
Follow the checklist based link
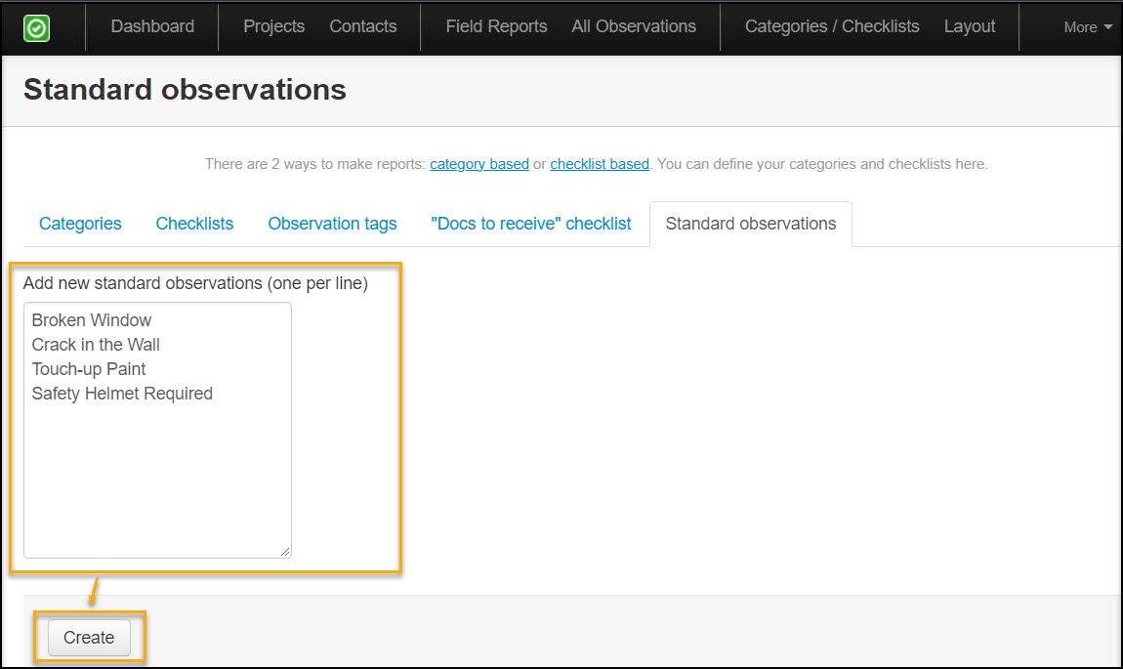(600, 164)
